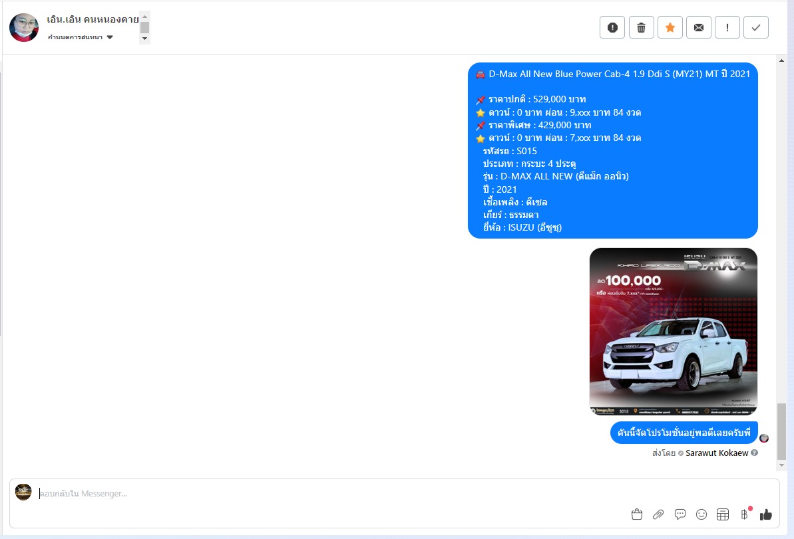Viewport: 794px width, 539px height.
Task: Click down payment line with 9,xxx บาท
Action: (564, 112)
